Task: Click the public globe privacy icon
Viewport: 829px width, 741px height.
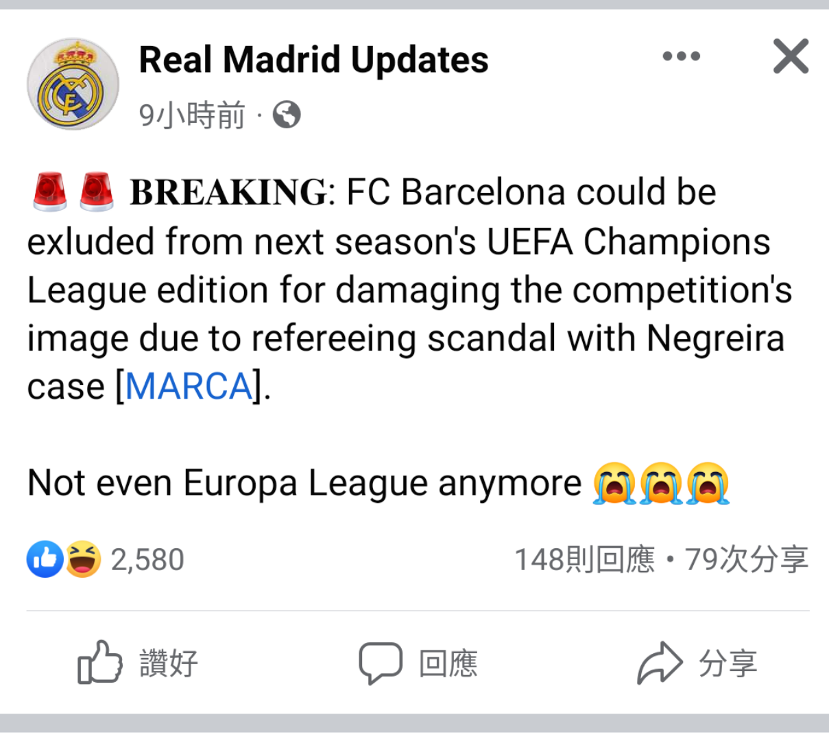Action: coord(287,115)
